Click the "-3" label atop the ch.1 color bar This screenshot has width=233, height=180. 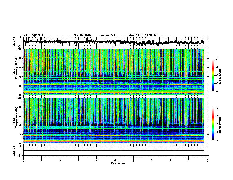click(x=217, y=59)
